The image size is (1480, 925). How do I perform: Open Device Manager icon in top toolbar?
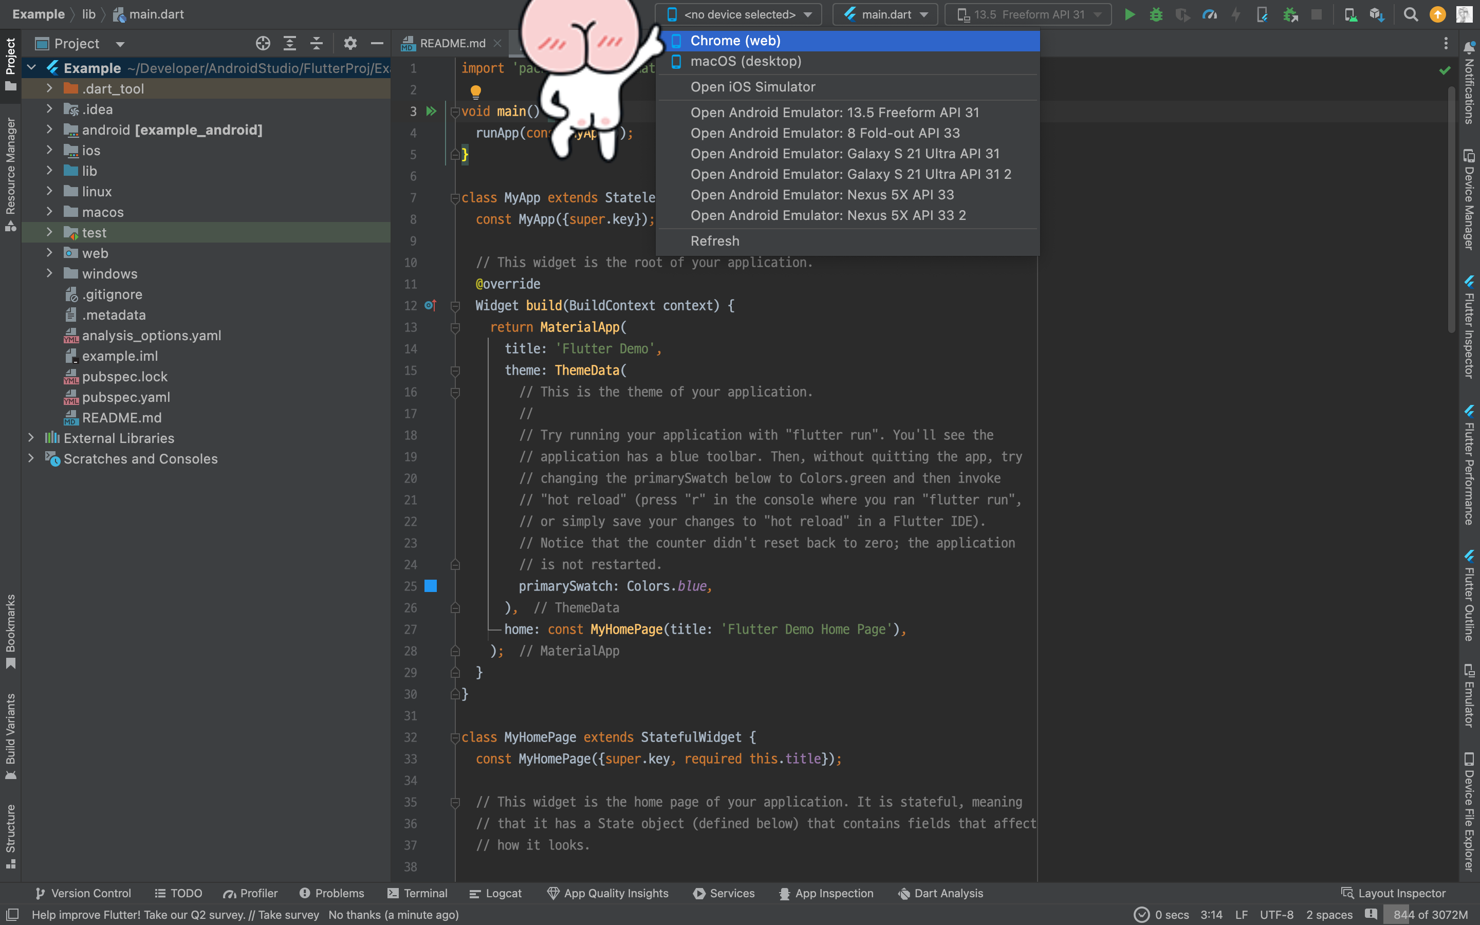[x=1350, y=15]
